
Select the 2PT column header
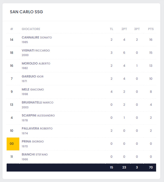click(x=124, y=29)
